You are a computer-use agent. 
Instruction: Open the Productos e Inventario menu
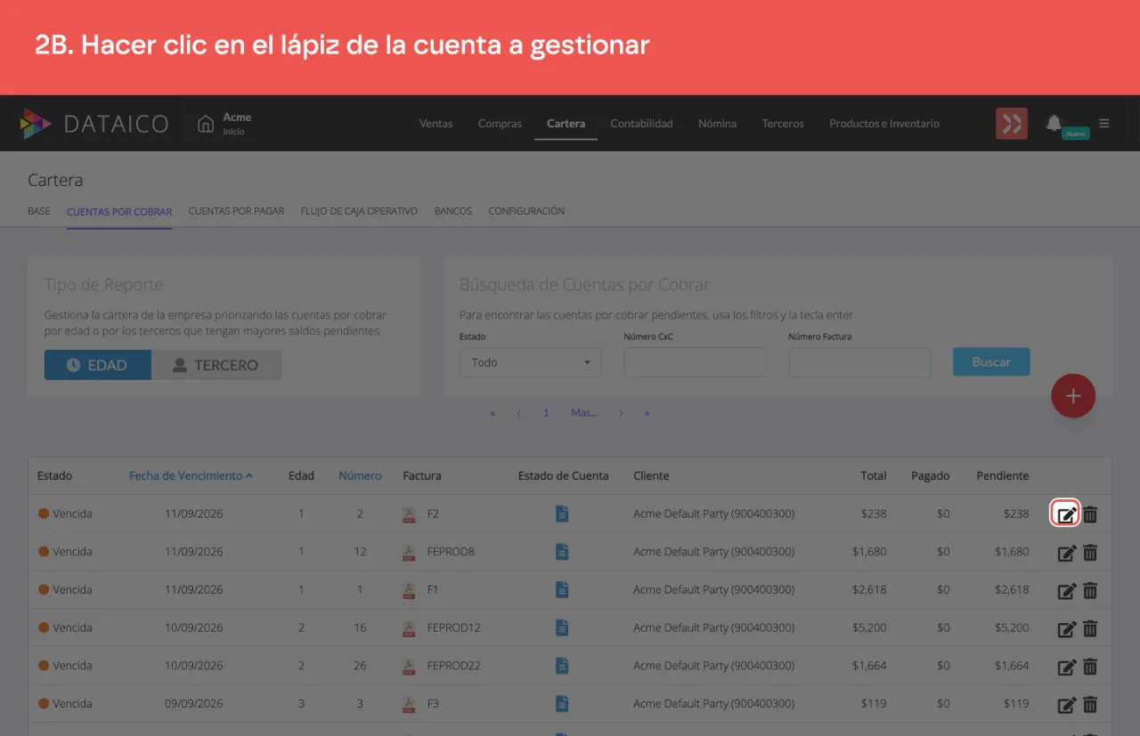tap(884, 124)
